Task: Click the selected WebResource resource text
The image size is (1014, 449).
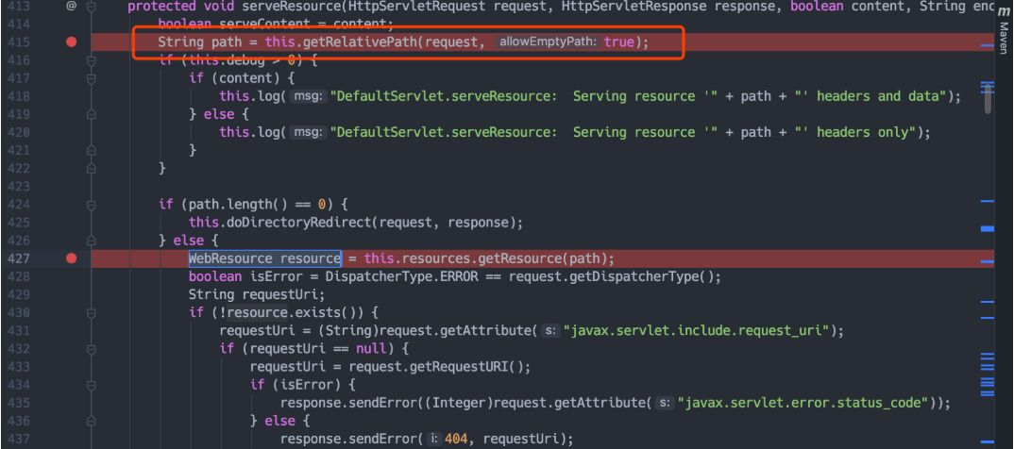Action: (264, 258)
